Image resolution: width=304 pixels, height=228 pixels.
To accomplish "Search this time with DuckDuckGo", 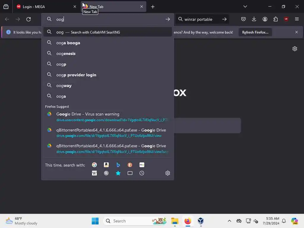I will click(130, 165).
